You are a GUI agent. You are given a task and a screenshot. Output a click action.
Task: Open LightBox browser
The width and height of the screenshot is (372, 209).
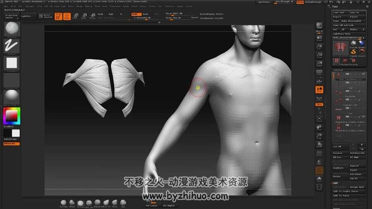coord(28,17)
